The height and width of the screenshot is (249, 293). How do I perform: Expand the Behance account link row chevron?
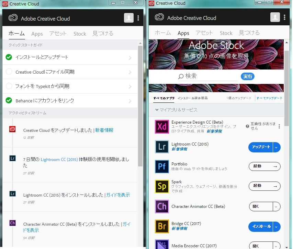pos(130,101)
